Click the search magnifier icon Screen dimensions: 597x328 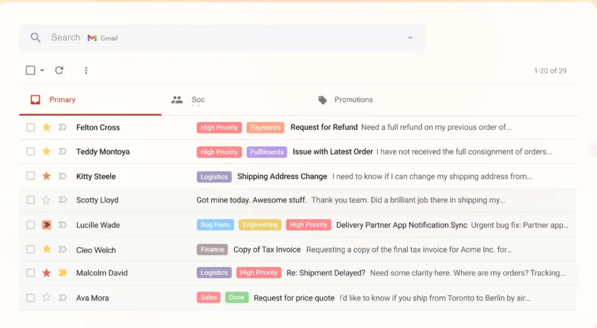click(36, 38)
